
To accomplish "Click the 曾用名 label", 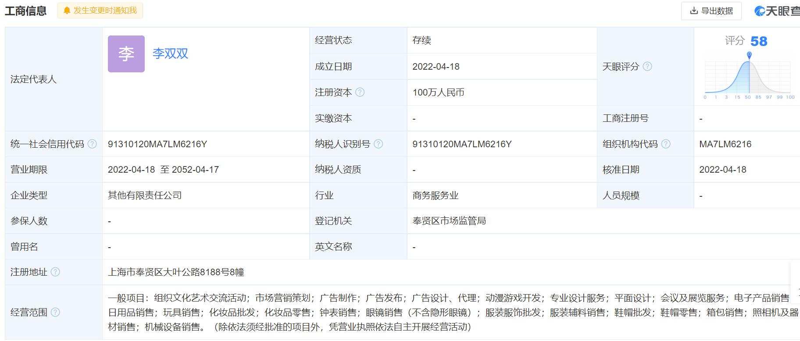I will 24,247.
